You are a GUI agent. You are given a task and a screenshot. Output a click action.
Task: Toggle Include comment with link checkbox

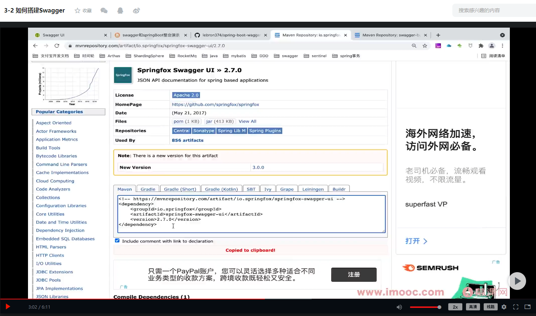pos(117,241)
